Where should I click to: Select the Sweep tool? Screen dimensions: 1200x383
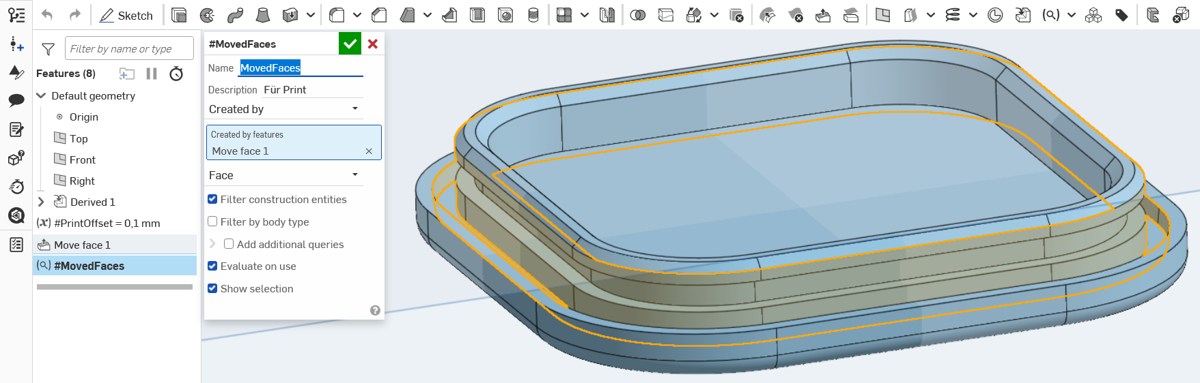pos(235,15)
